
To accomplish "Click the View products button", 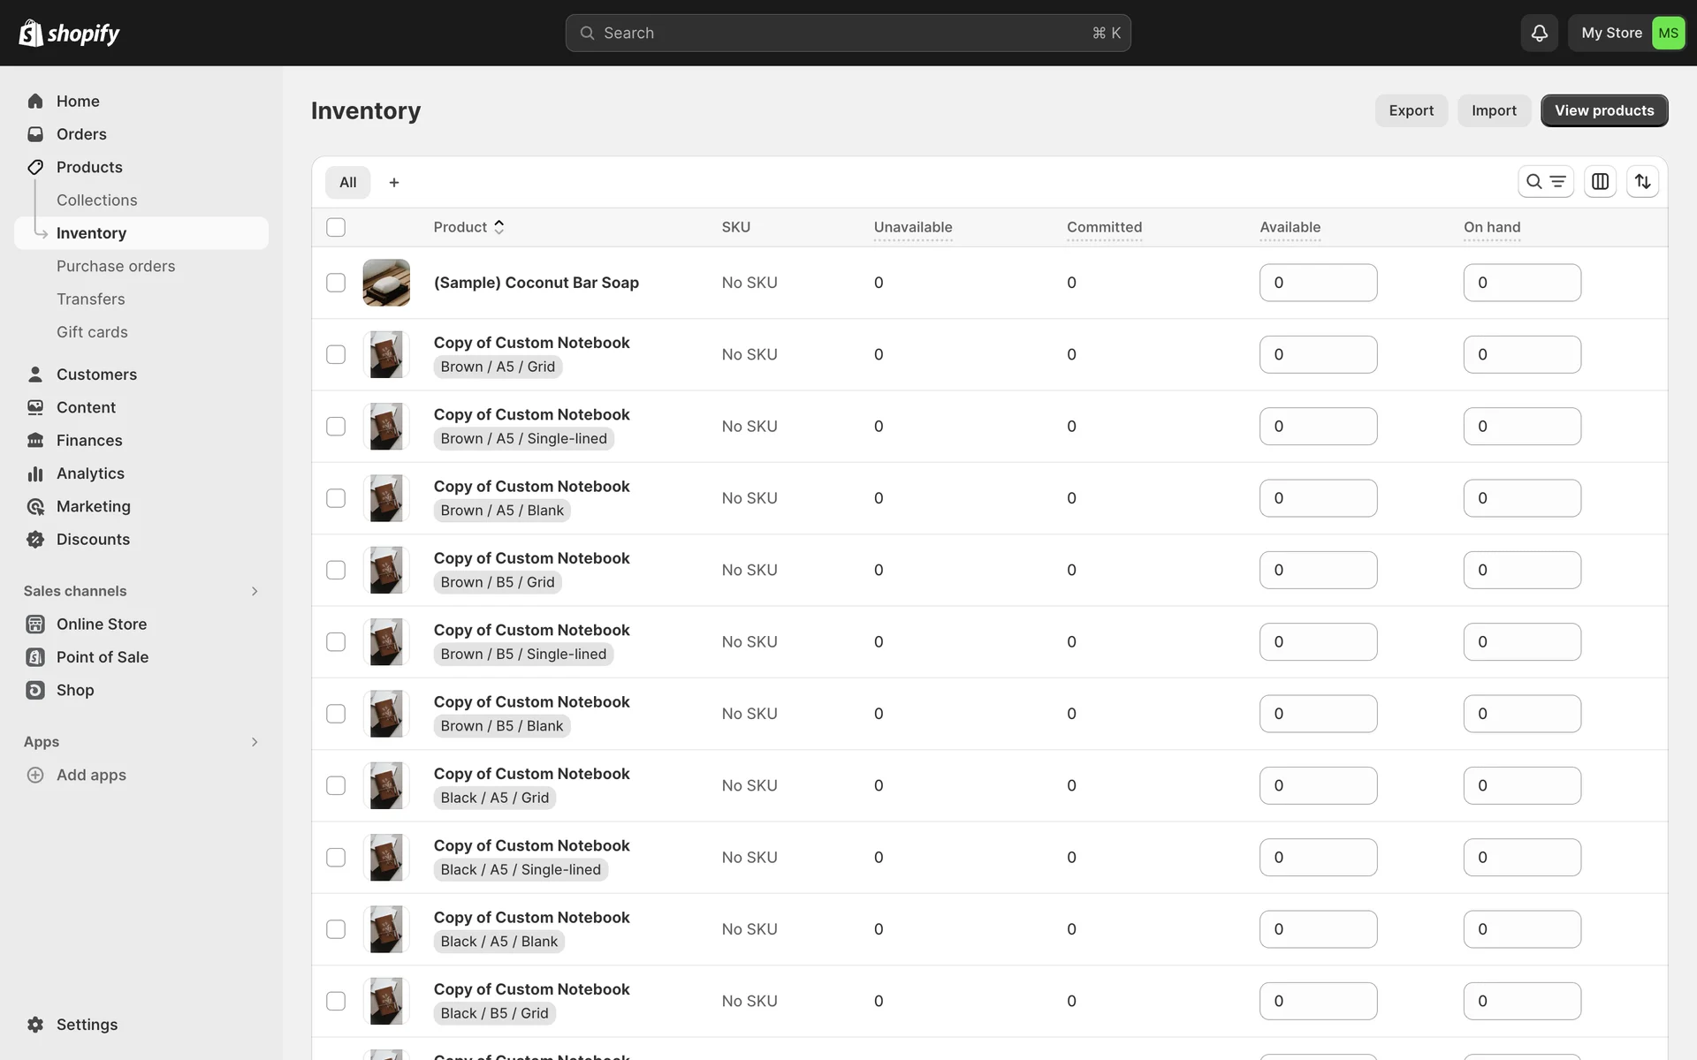I will point(1603,110).
